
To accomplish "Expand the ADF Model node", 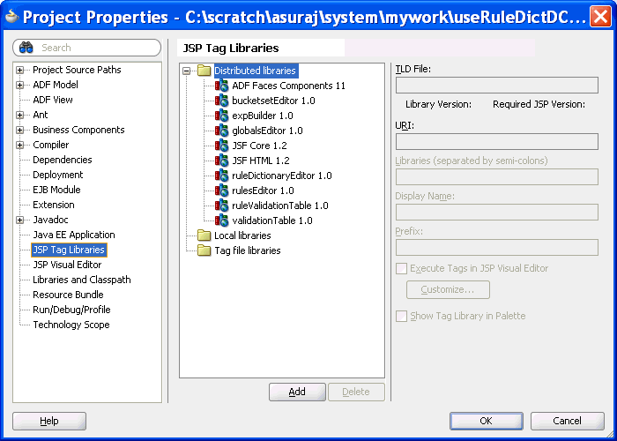I will coord(19,85).
